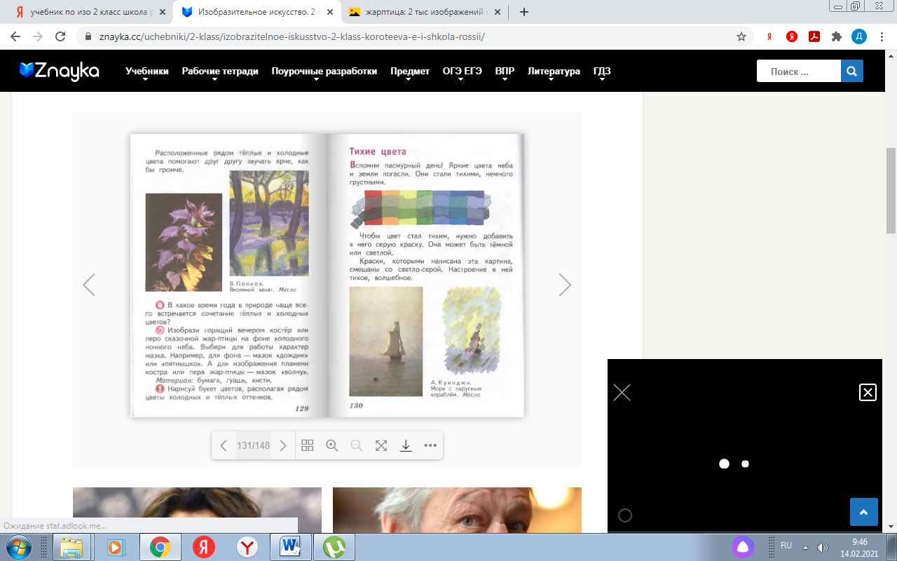Open a new browser tab
The height and width of the screenshot is (561, 897).
523,12
